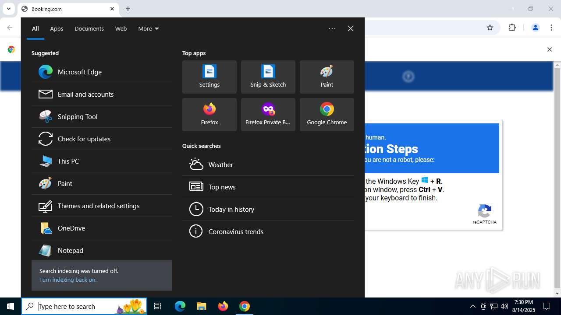
Task: Open the Snip & Sketch tile in Top apps
Action: (x=268, y=77)
